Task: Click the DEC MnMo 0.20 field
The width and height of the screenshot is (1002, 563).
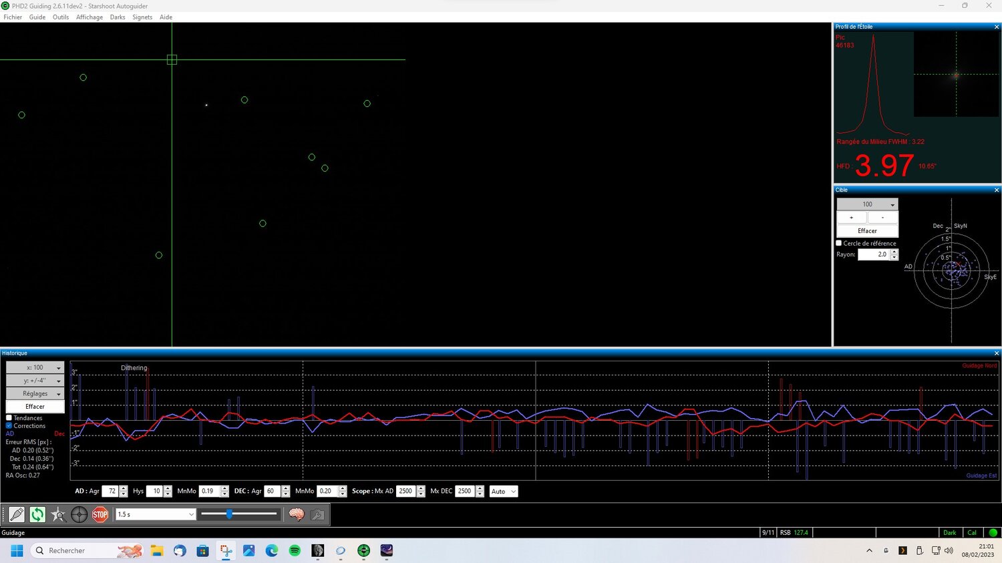Action: (327, 492)
